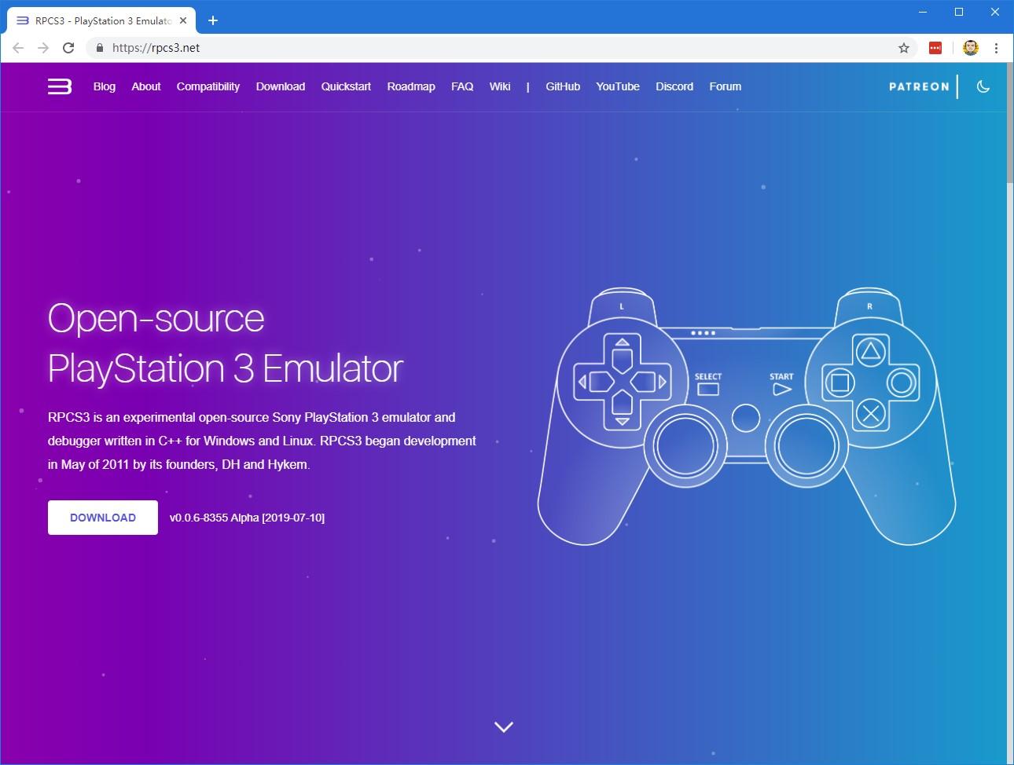Reload the page with the refresh icon

[x=68, y=48]
